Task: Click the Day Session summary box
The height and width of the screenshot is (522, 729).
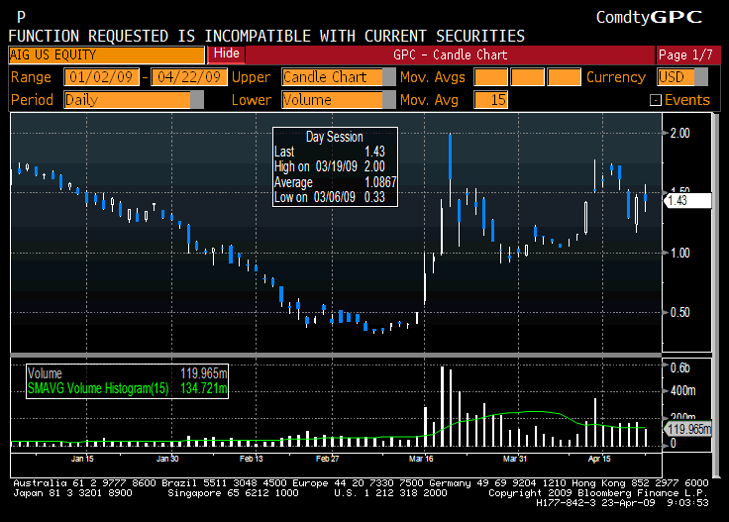Action: [335, 166]
